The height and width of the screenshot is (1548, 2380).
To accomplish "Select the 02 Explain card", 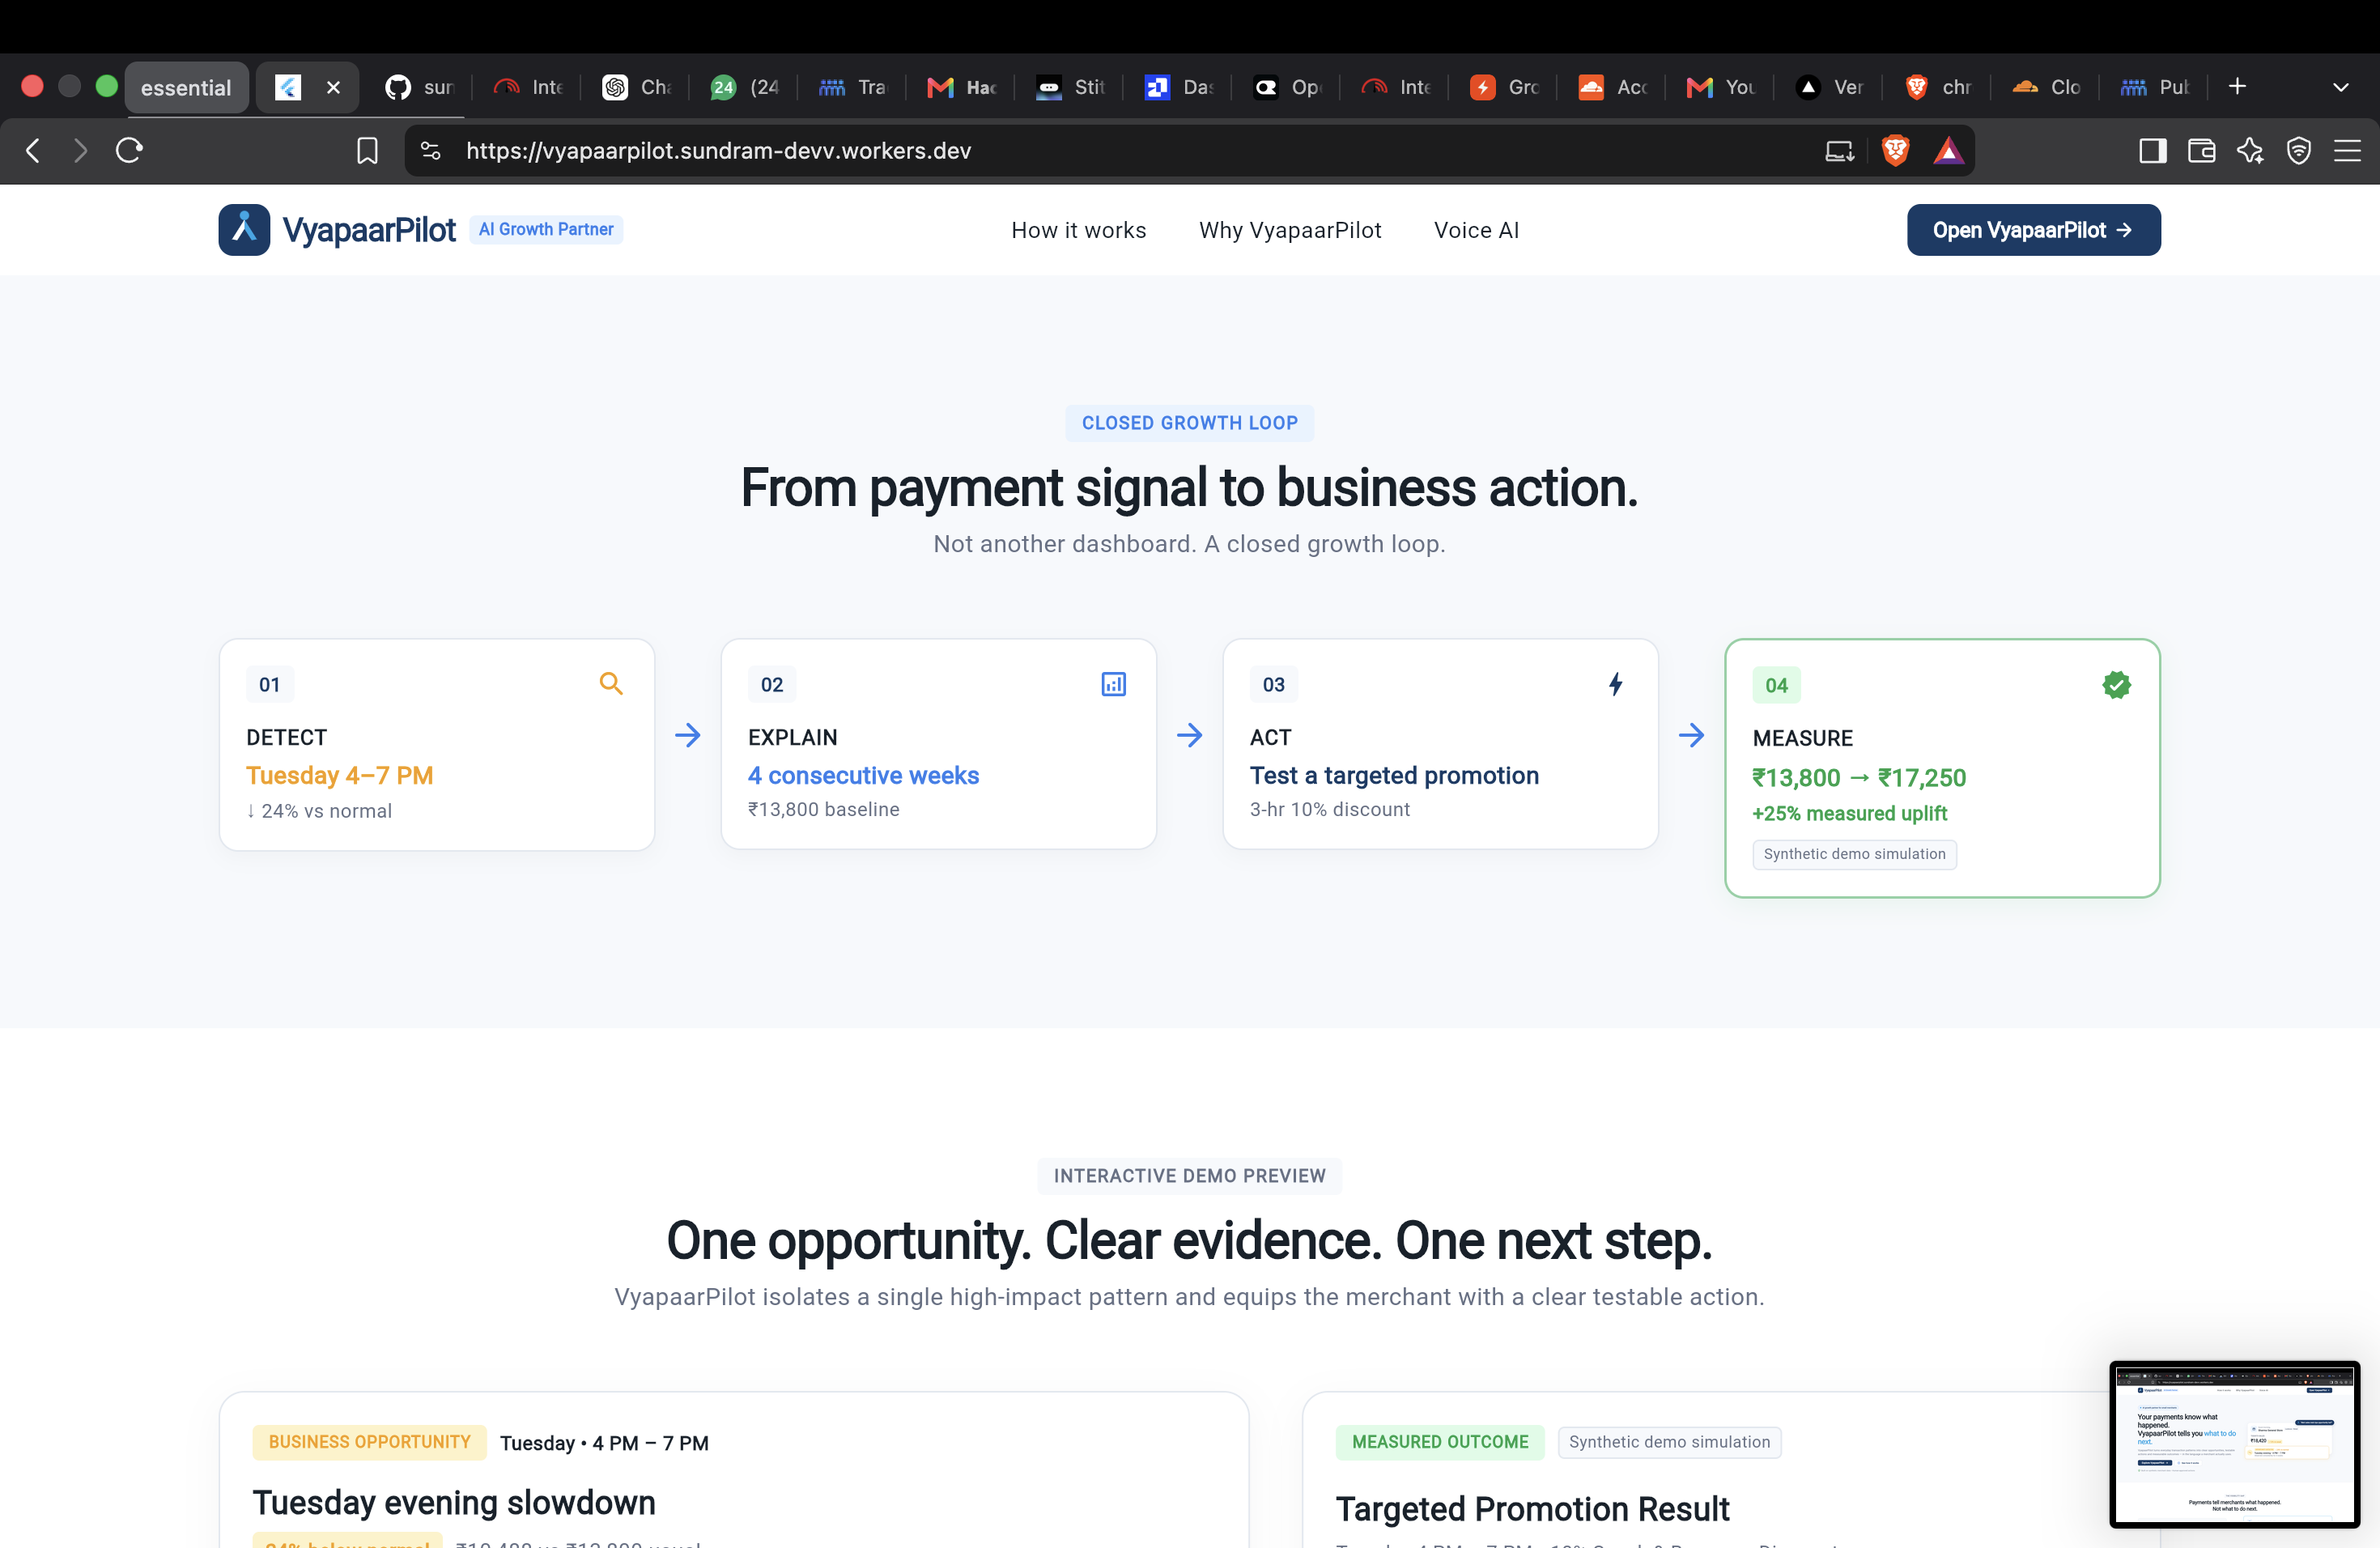I will point(939,744).
